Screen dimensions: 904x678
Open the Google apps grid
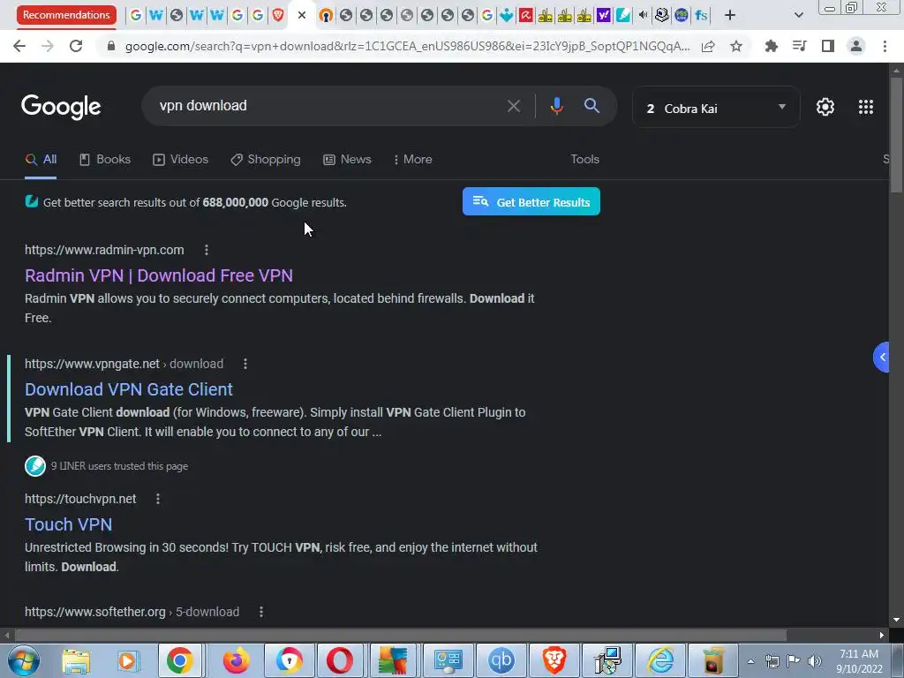[865, 107]
